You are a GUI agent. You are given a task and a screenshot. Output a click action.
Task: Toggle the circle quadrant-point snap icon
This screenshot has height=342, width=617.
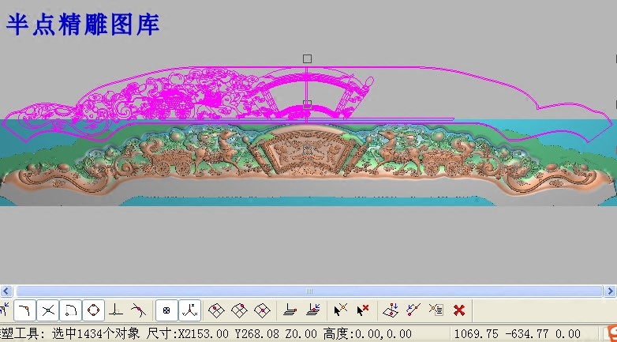(x=93, y=310)
